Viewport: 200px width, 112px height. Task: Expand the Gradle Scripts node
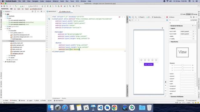3,62
